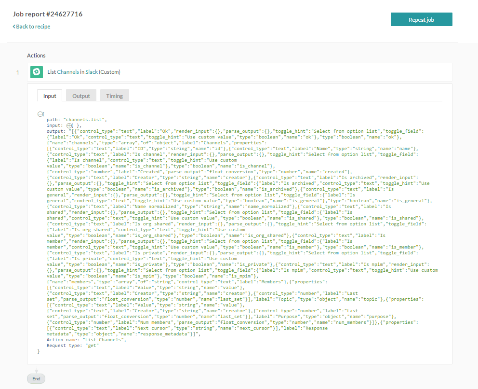
Task: Select the step number 1 marker
Action: tap(17, 72)
